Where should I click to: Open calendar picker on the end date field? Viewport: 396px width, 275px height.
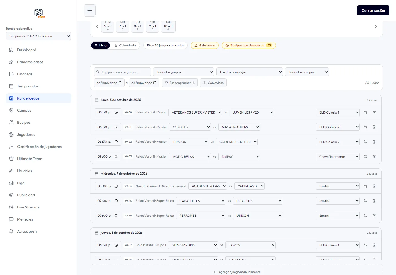(x=155, y=83)
